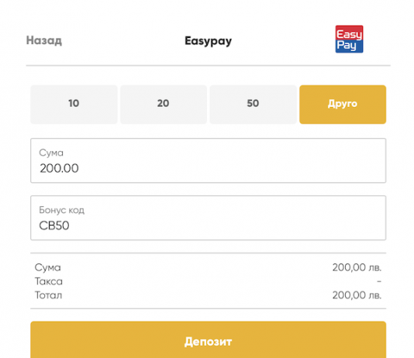Viewport: 414px width, 358px height.
Task: Choose the 50 amount preset
Action: 253,104
